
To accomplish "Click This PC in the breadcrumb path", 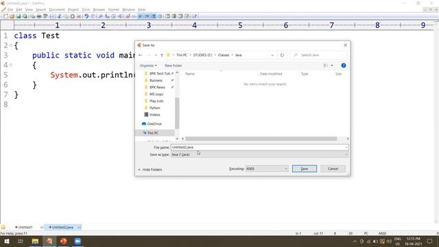I will coord(181,55).
